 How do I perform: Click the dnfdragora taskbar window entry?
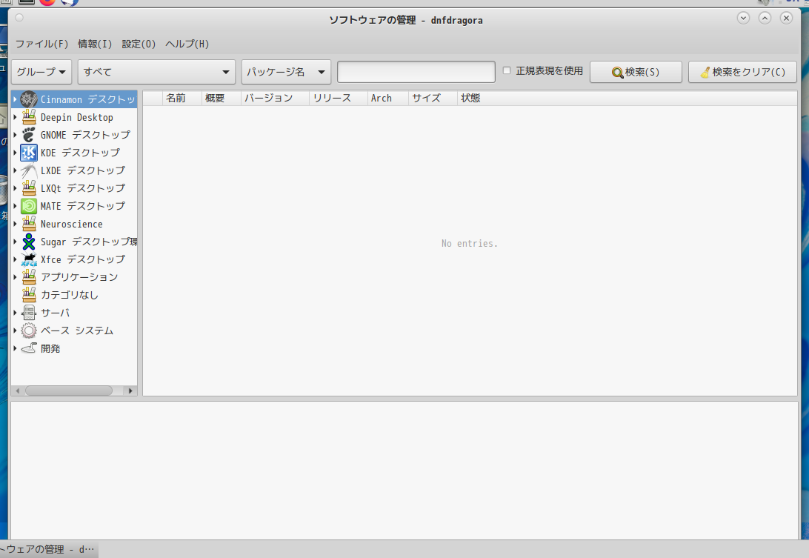tap(49, 549)
